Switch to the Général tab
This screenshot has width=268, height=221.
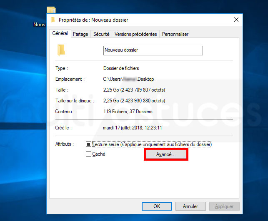tap(60, 34)
